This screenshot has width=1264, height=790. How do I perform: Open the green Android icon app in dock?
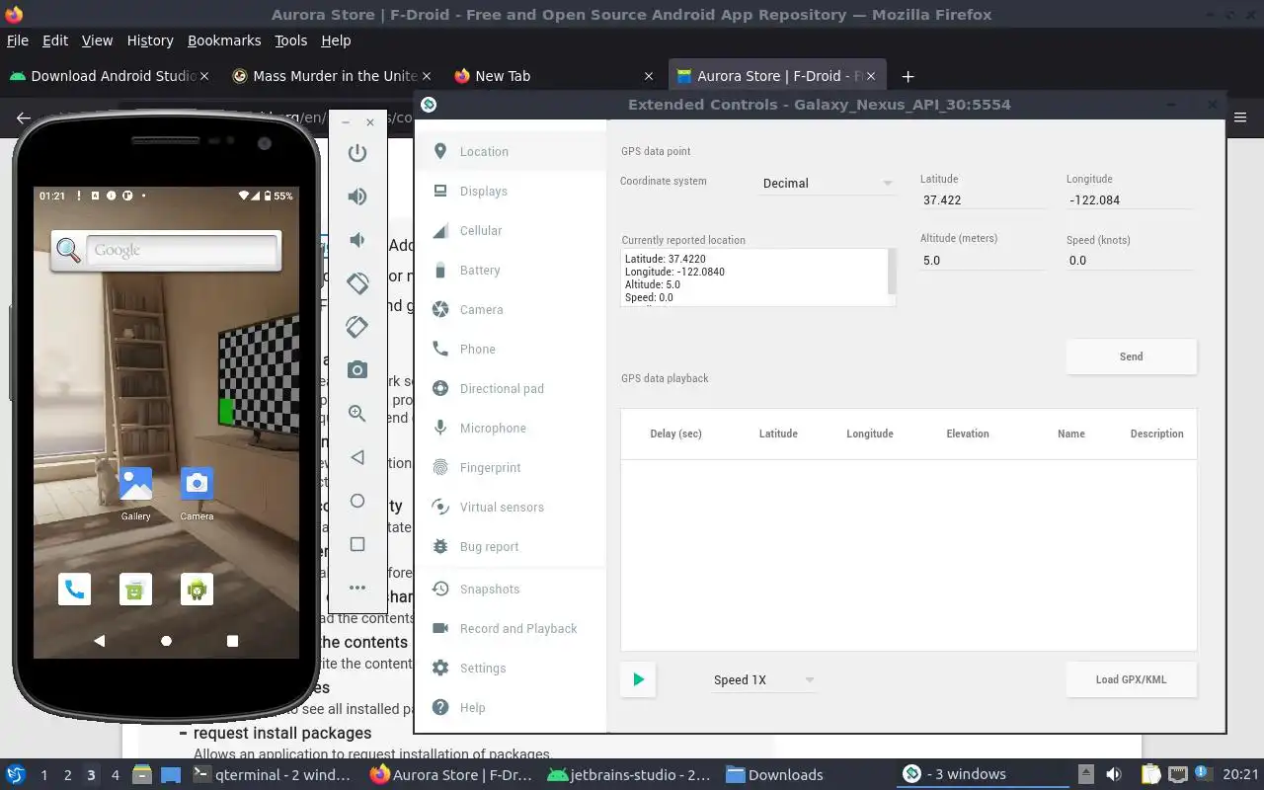(197, 590)
